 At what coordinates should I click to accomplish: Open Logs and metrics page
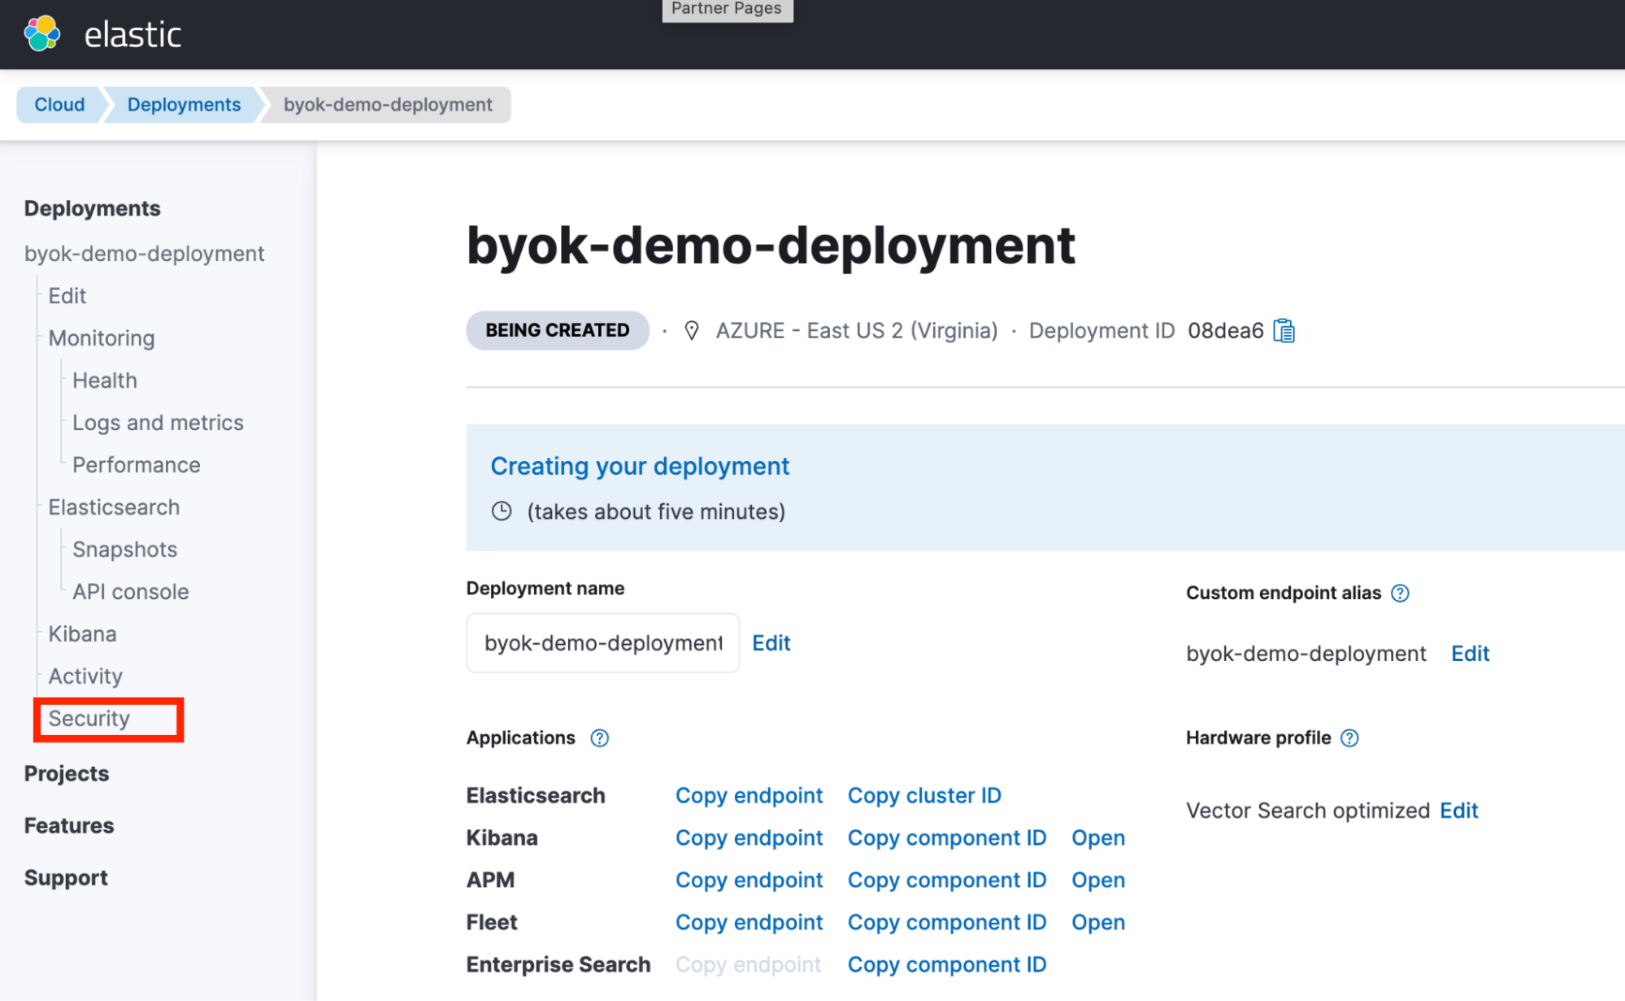158,423
